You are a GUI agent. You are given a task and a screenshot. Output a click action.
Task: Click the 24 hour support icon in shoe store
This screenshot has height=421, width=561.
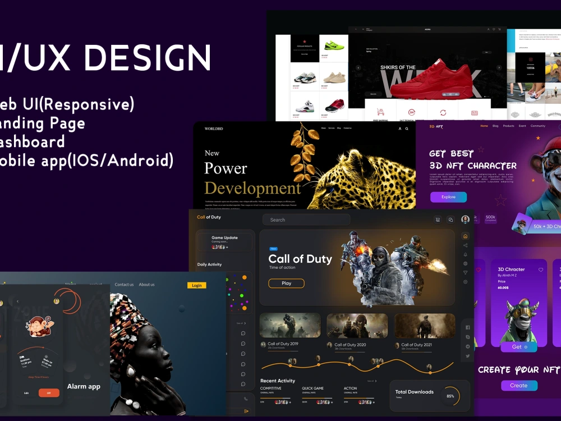click(x=411, y=112)
